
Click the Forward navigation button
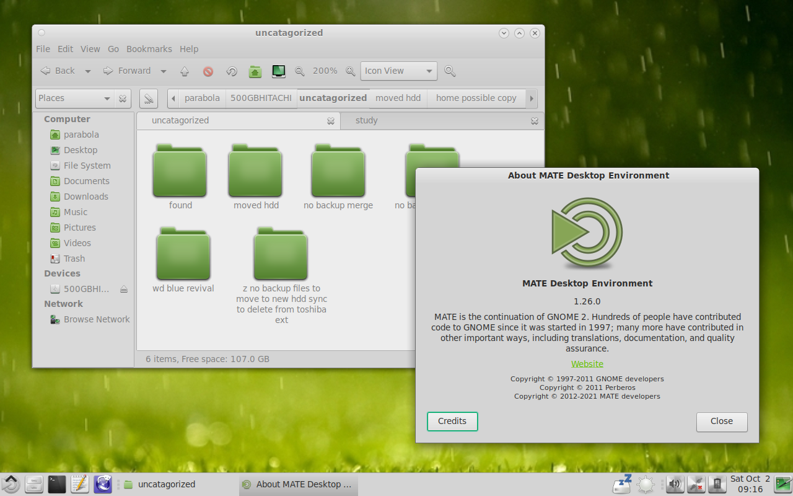pyautogui.click(x=127, y=71)
